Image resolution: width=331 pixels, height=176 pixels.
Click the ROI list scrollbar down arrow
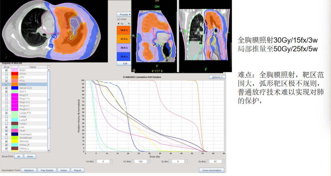49,150
